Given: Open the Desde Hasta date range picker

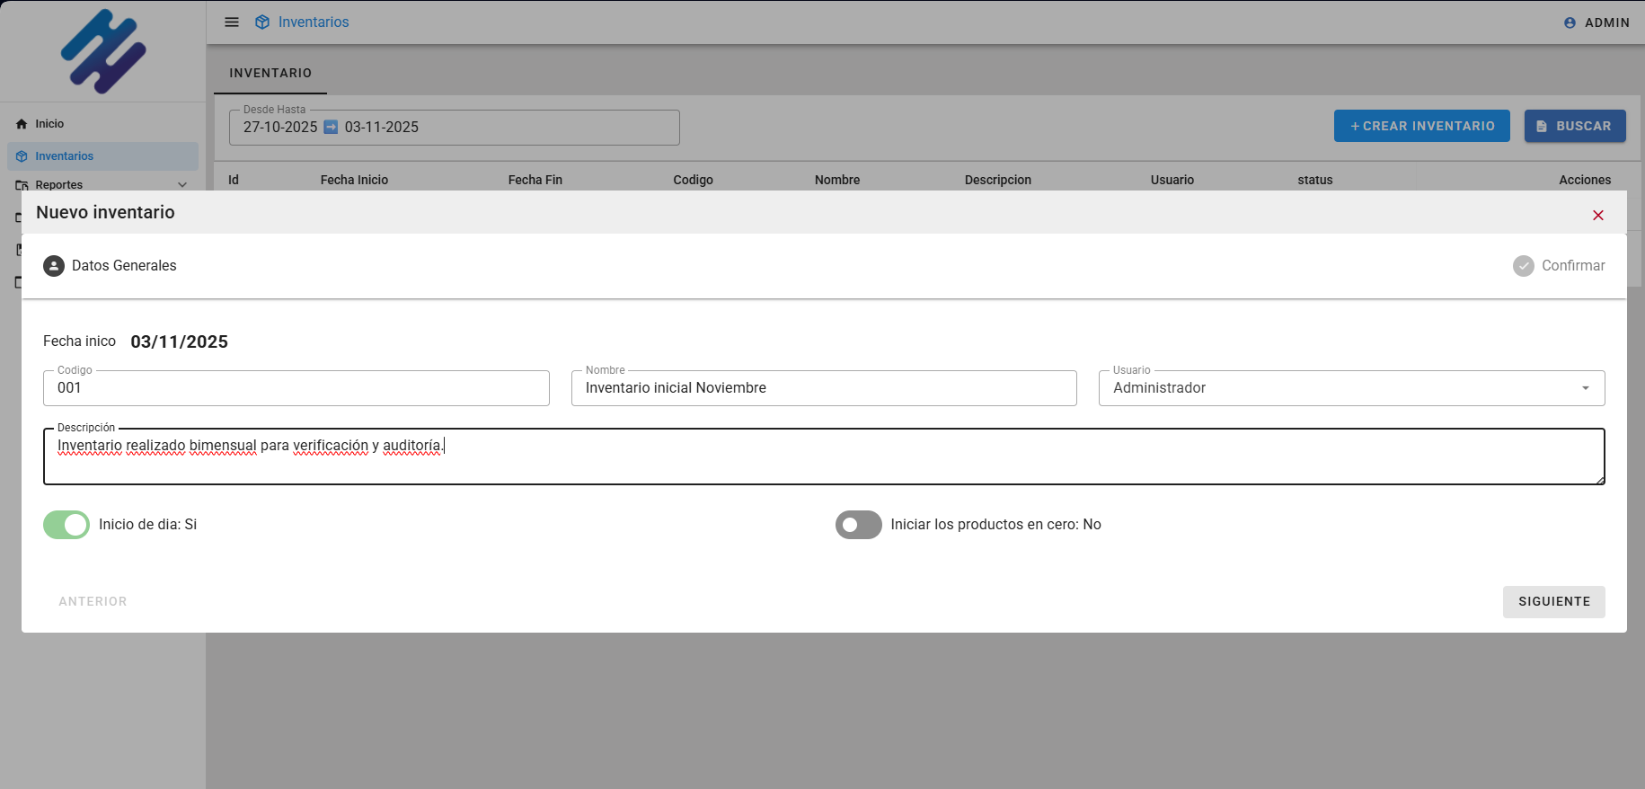Looking at the screenshot, I should (454, 128).
